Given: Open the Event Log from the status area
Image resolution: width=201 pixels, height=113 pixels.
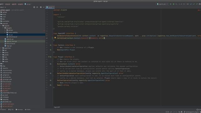Looking at the screenshot, I should pyautogui.click(x=199, y=110).
